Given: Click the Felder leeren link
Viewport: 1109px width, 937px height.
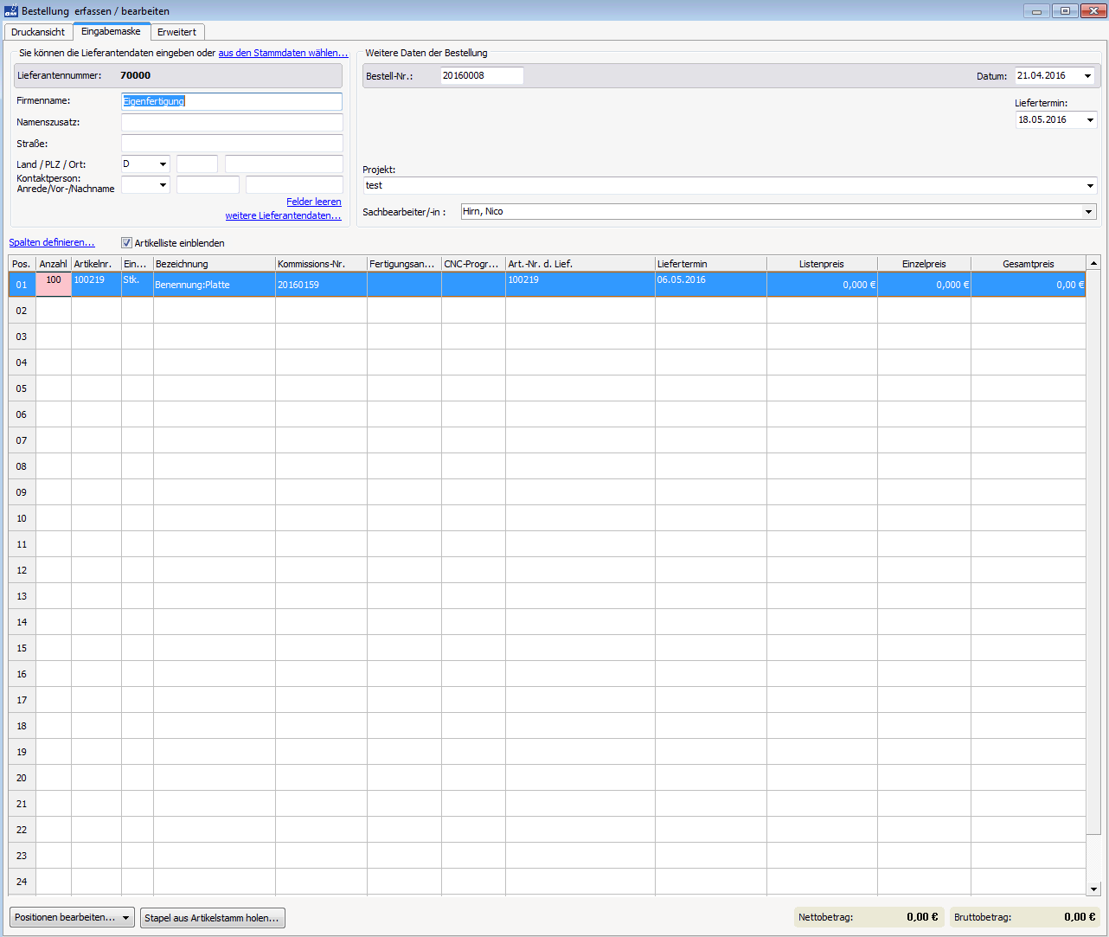Looking at the screenshot, I should click(x=314, y=202).
